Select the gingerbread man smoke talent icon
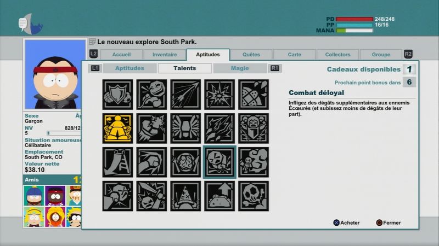Image resolution: width=439 pixels, height=246 pixels. (254, 162)
